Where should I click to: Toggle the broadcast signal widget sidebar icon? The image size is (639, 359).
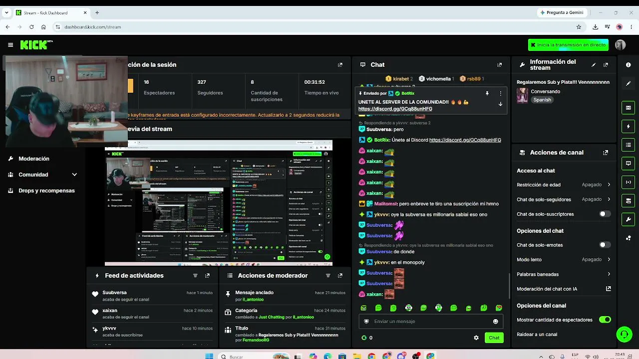click(629, 182)
